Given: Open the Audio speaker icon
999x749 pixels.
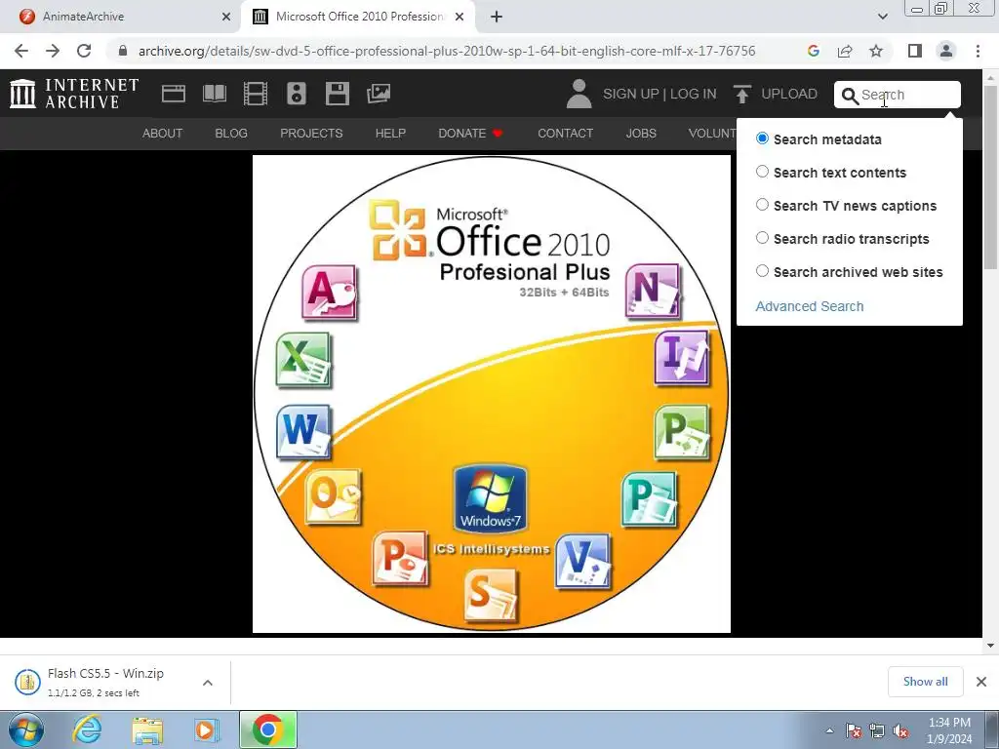Looking at the screenshot, I should coord(297,94).
